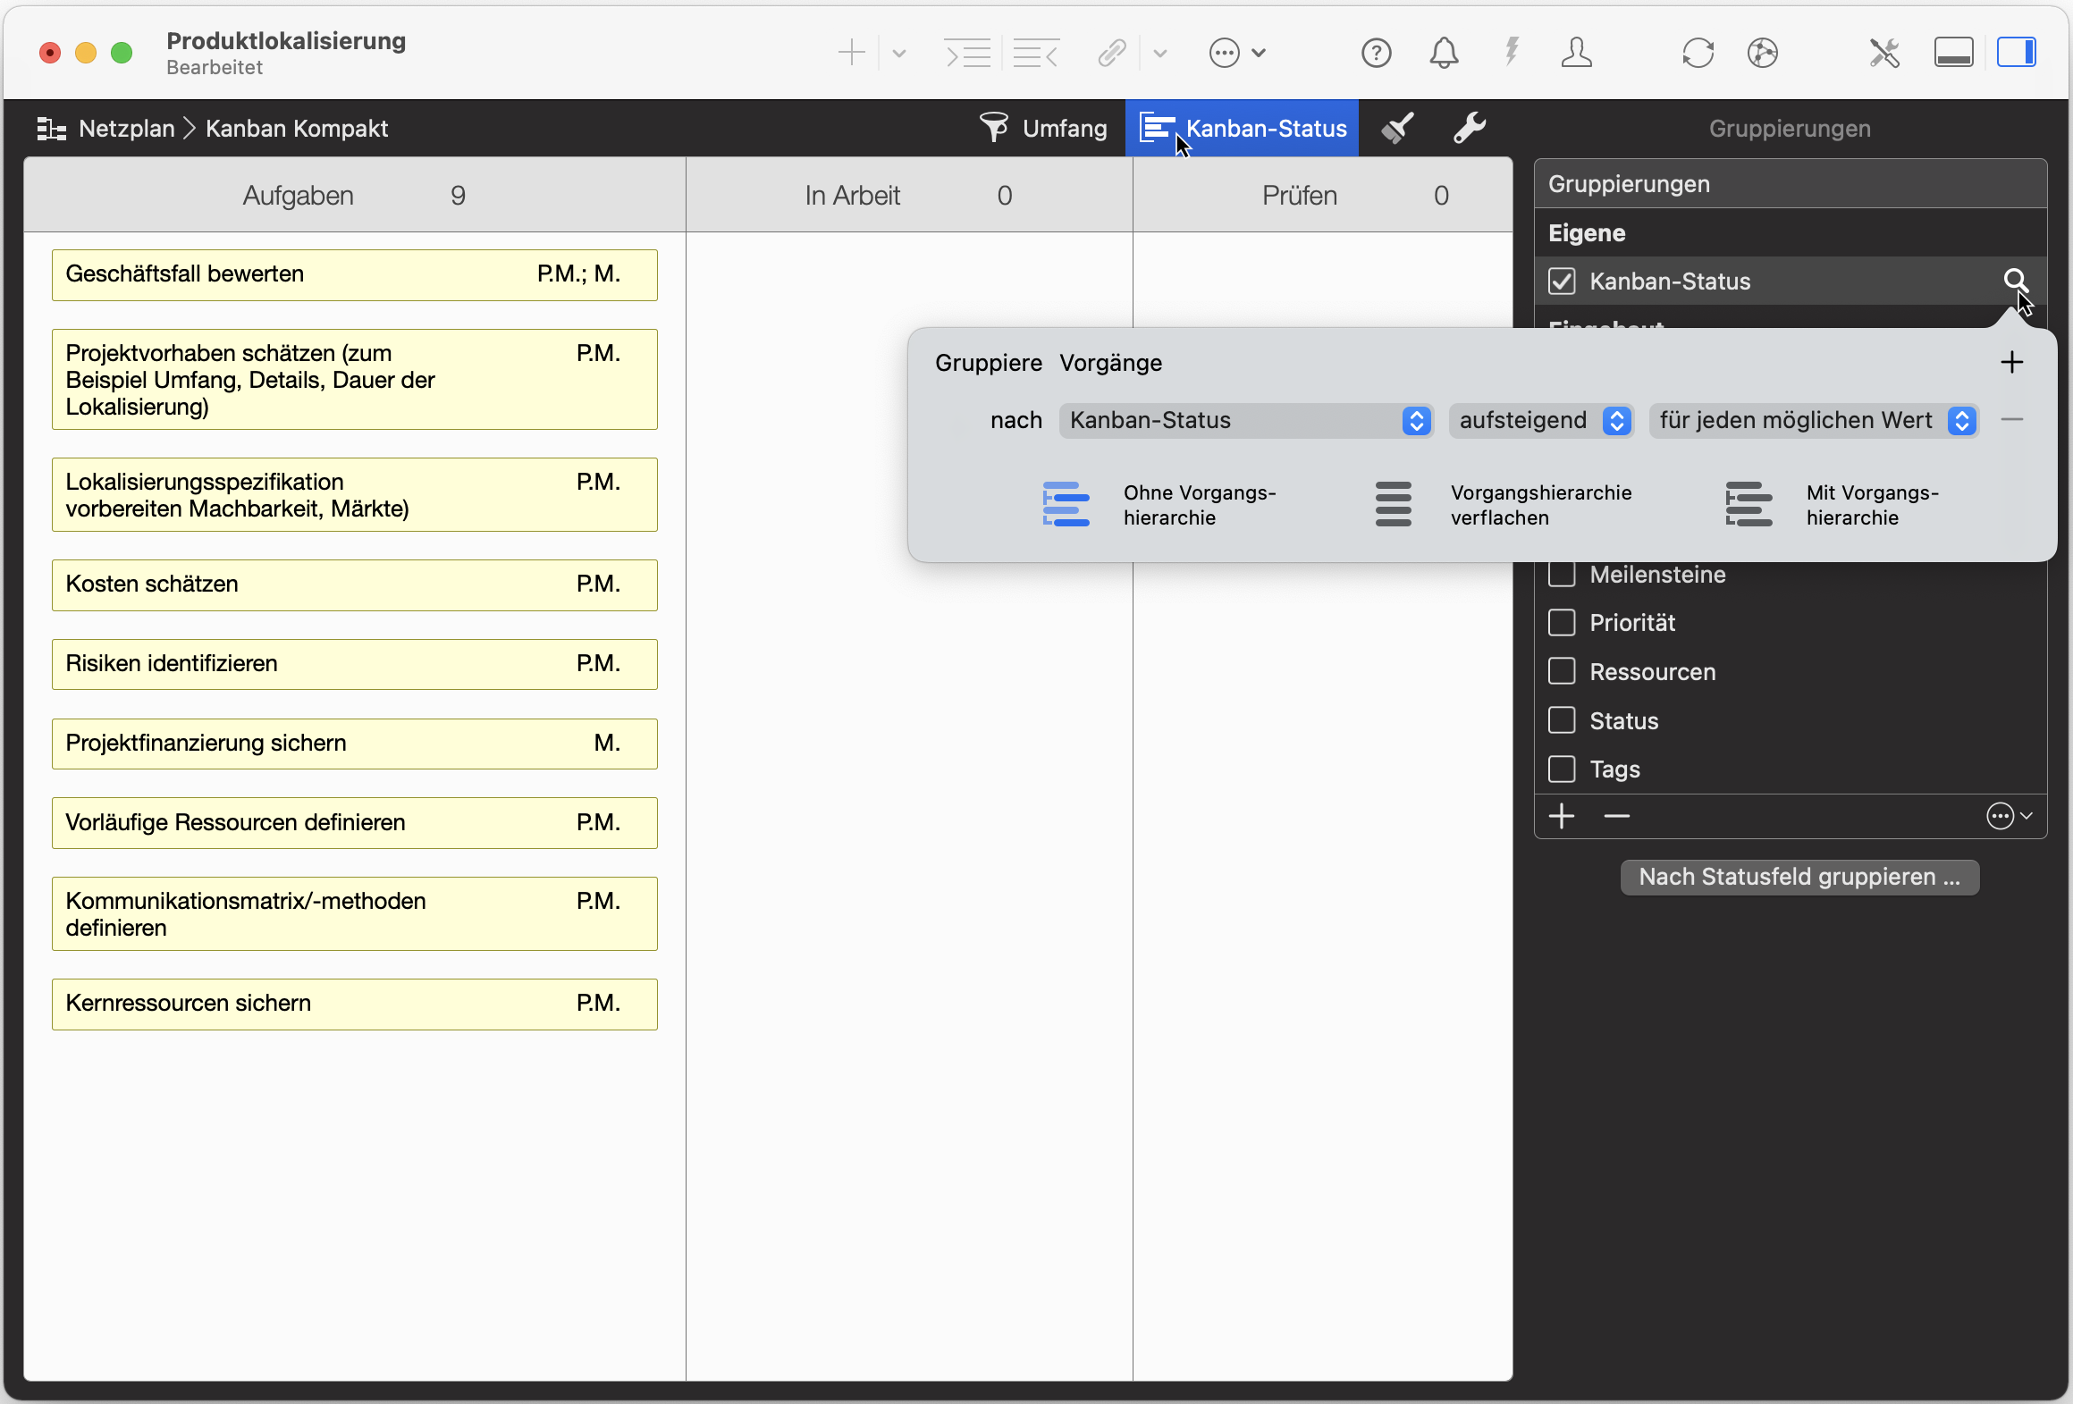Toggle the right sidebar panel icon
Image resolution: width=2073 pixels, height=1404 pixels.
(x=2017, y=54)
